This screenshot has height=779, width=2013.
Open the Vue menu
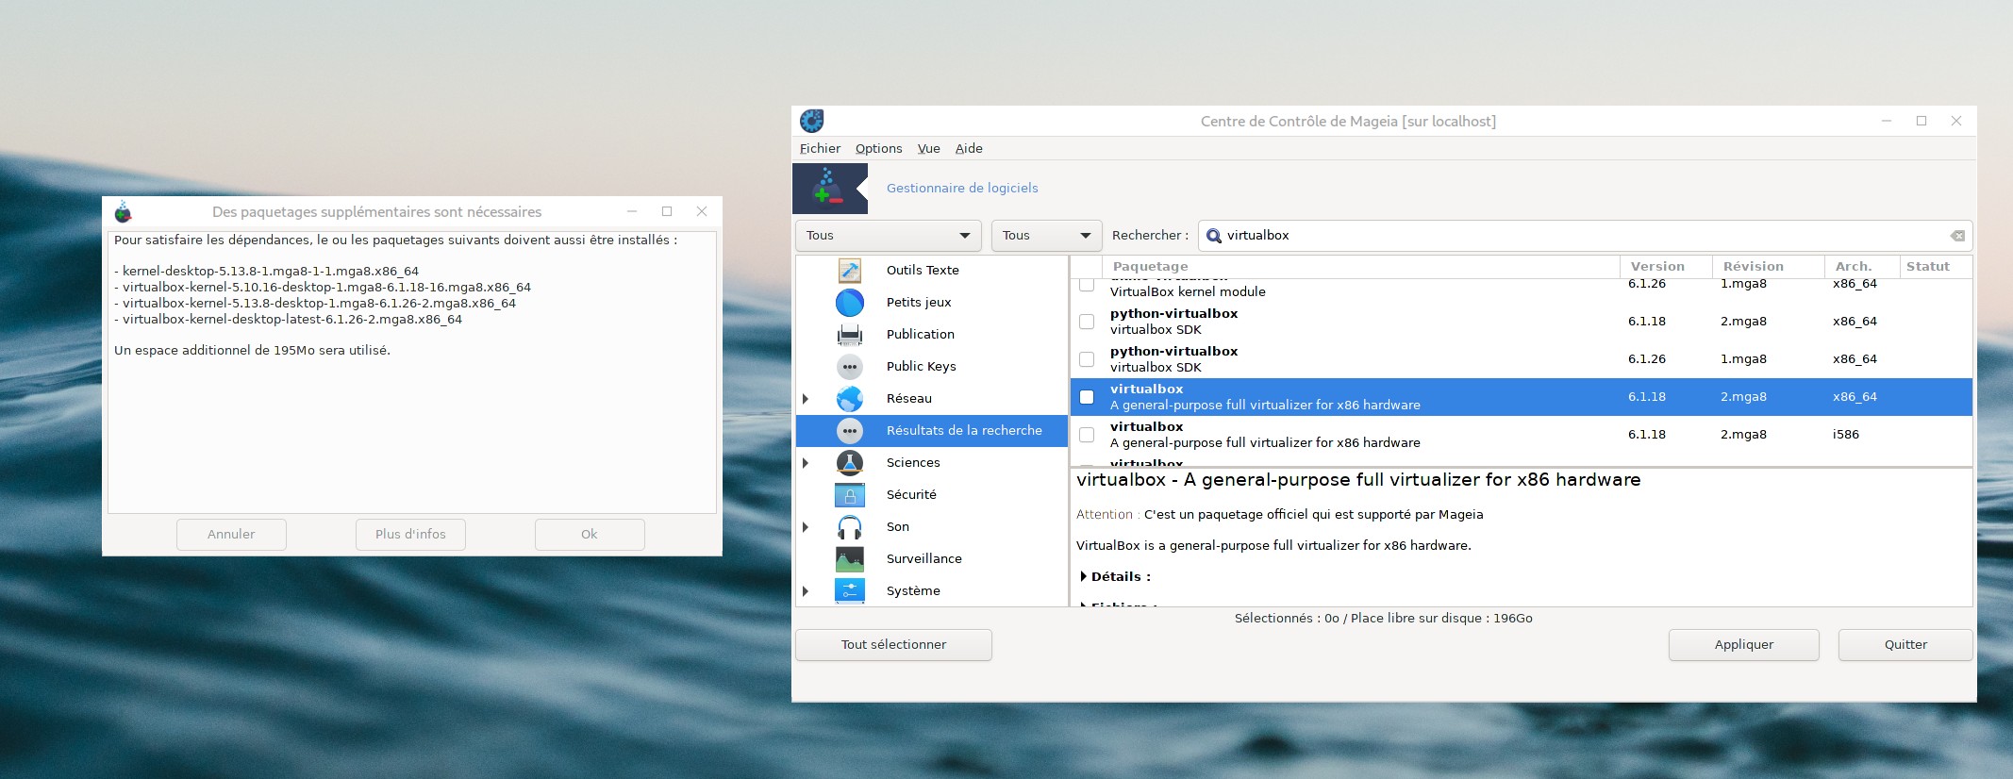click(929, 149)
